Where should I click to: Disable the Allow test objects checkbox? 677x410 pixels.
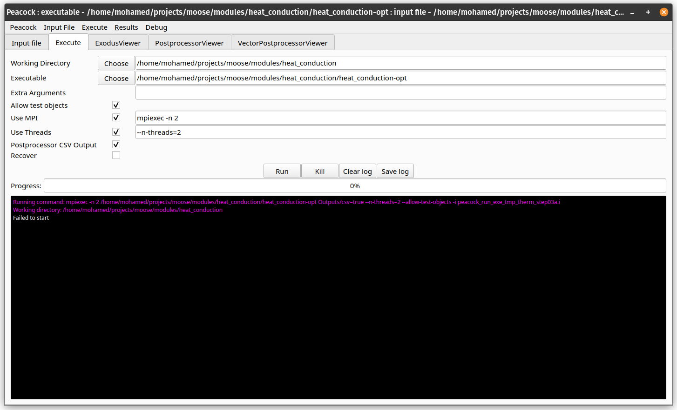(116, 105)
